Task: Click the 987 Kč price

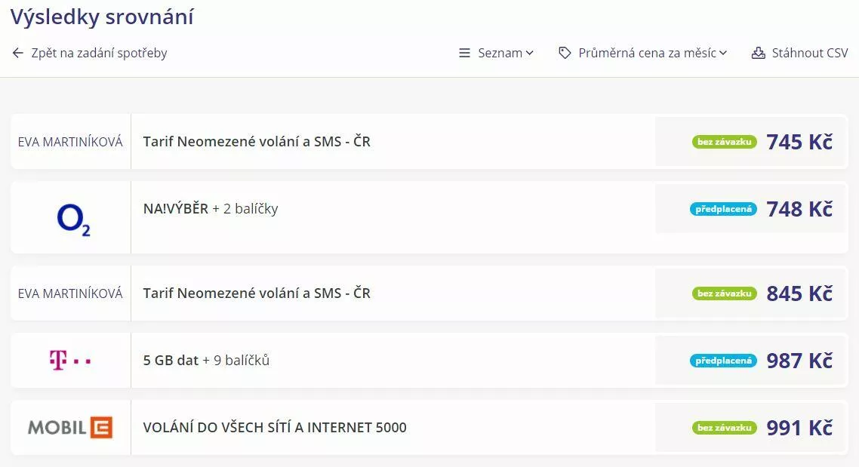Action: [x=799, y=361]
